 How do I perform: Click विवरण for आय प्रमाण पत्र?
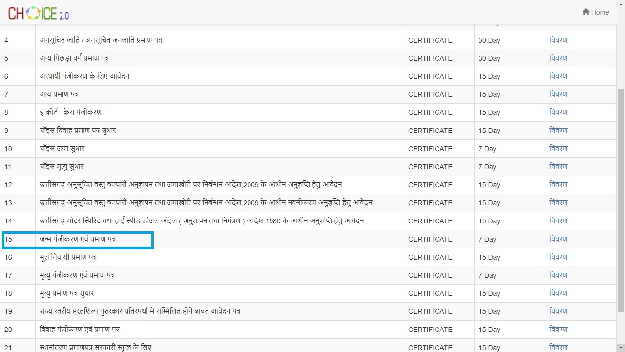(558, 94)
